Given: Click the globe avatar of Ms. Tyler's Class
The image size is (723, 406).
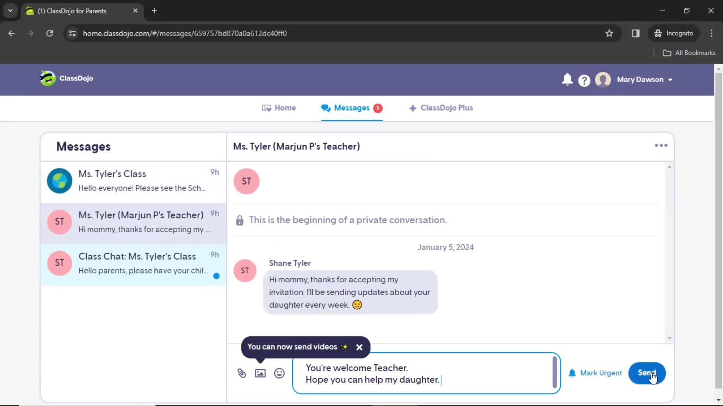Looking at the screenshot, I should (x=59, y=181).
